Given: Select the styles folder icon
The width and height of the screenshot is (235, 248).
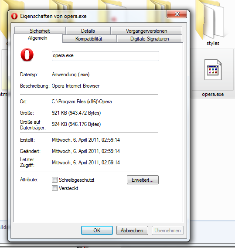Looking at the screenshot, I should [210, 20].
